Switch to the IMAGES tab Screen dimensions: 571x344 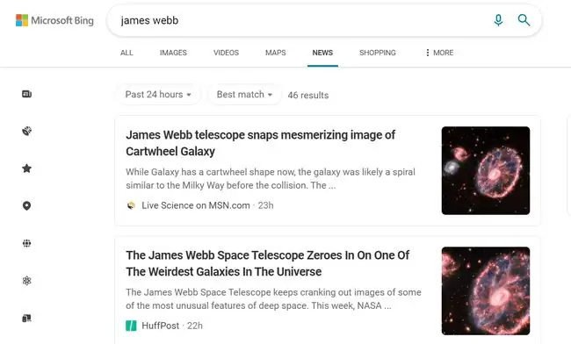173,53
